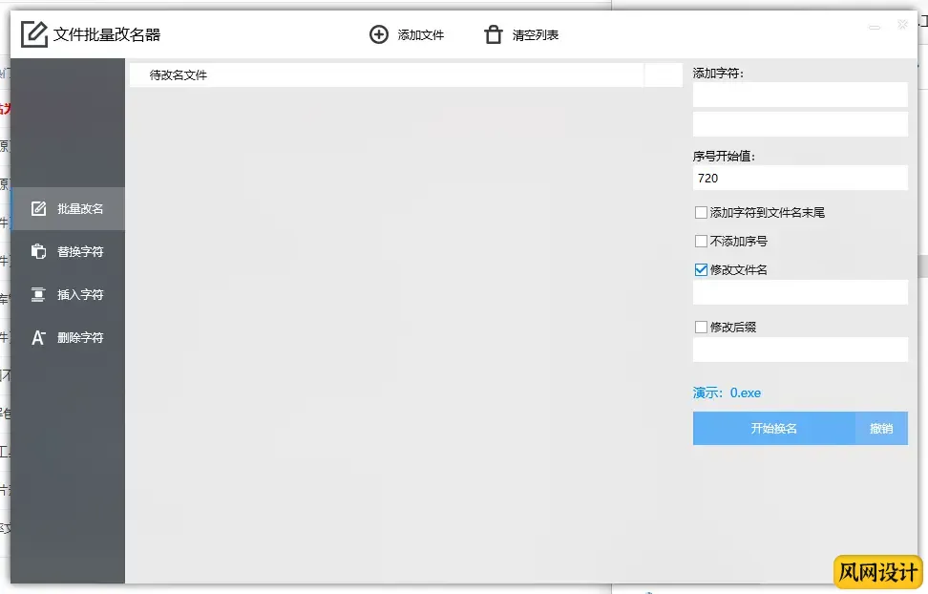
Task: Click the 批量改名 edit icon in sidebar
Action: coord(38,208)
